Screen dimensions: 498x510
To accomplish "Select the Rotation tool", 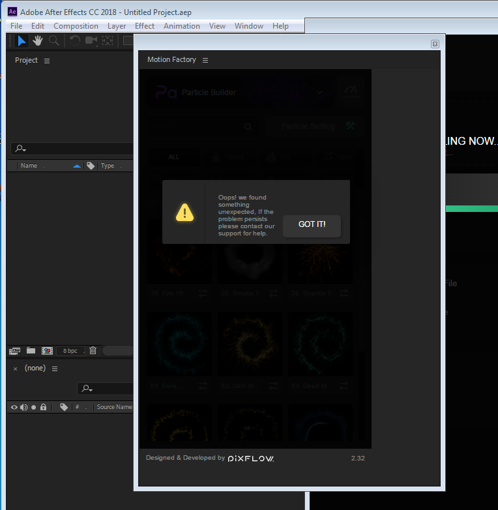I will 75,41.
